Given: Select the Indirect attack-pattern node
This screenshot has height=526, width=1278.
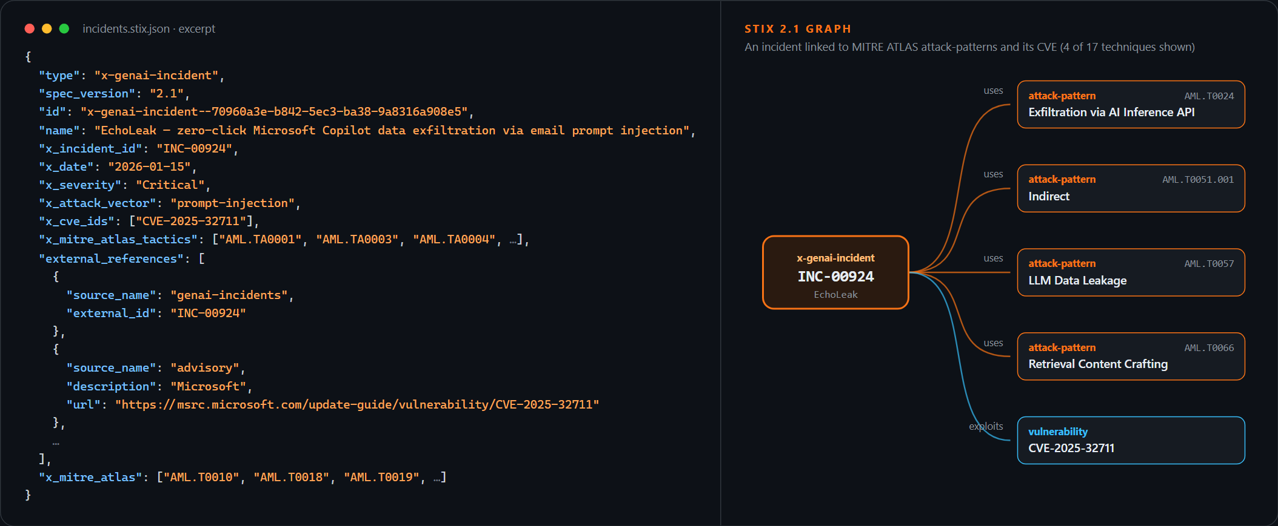Looking at the screenshot, I should 1131,188.
